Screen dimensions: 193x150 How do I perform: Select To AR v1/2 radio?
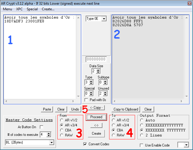pyautogui.click(x=114, y=120)
